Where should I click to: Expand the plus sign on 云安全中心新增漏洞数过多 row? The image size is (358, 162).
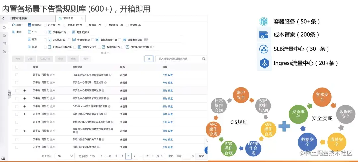pyautogui.click(x=25, y=90)
